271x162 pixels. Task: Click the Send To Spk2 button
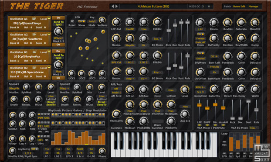(x=58, y=23)
